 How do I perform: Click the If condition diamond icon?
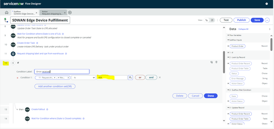point(13,63)
